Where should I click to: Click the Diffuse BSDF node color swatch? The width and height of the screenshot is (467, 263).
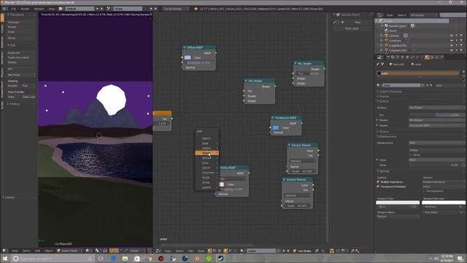(x=188, y=58)
